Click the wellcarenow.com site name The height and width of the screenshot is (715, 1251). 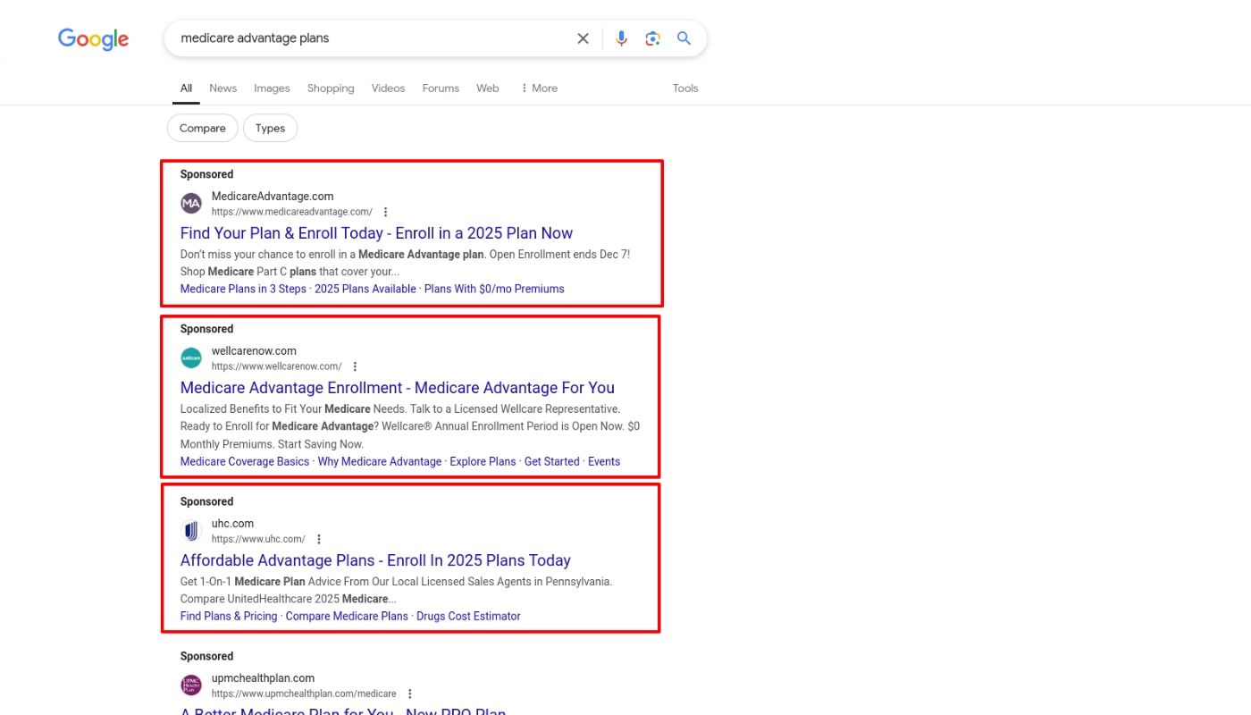point(254,350)
